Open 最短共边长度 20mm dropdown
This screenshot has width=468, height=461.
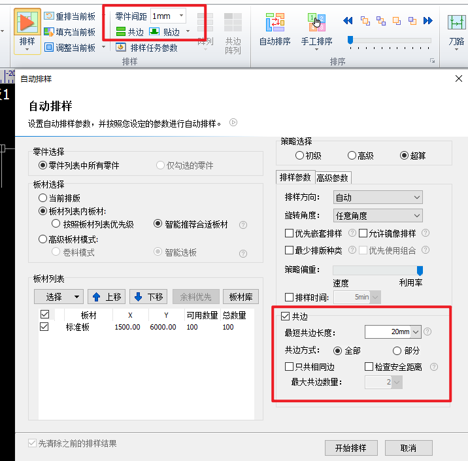point(416,332)
